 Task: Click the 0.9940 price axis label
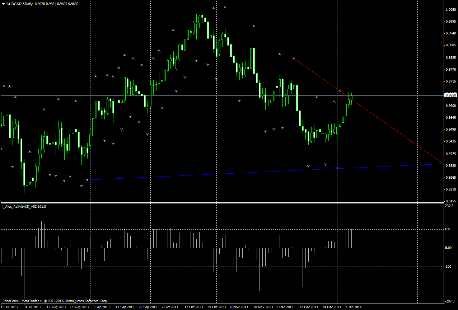(x=450, y=33)
